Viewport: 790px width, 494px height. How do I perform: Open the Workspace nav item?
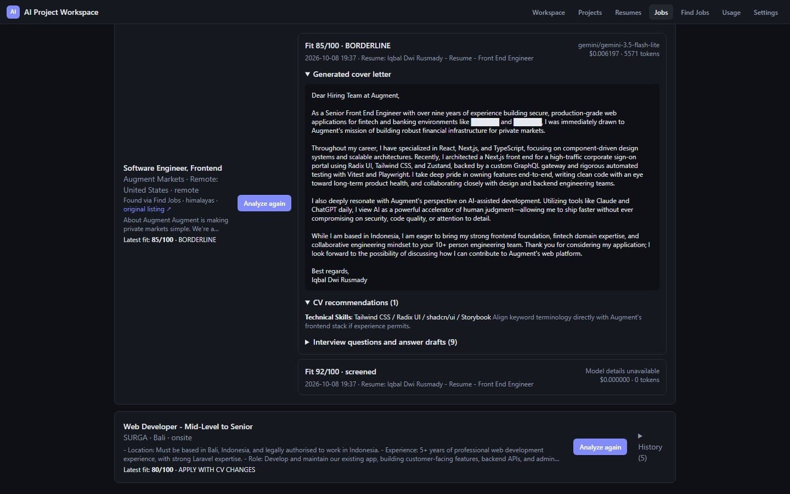(549, 12)
